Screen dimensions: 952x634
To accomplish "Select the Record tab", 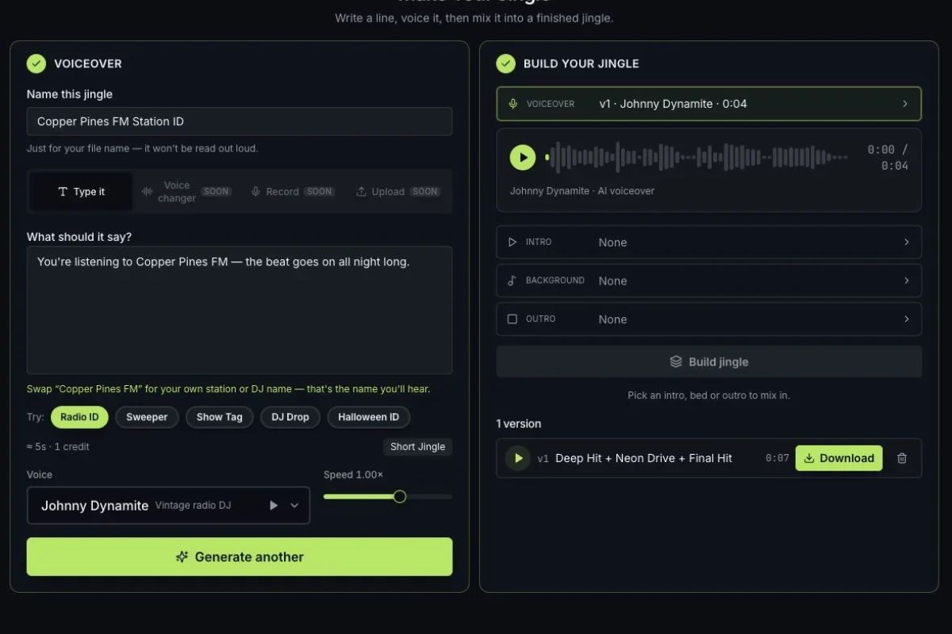I will click(x=293, y=192).
